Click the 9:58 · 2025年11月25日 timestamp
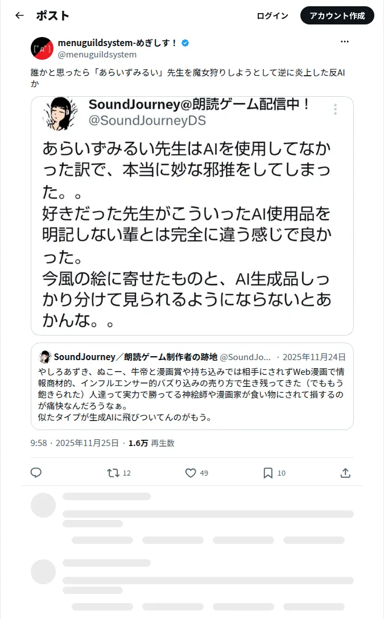This screenshot has width=384, height=619. pos(75,443)
